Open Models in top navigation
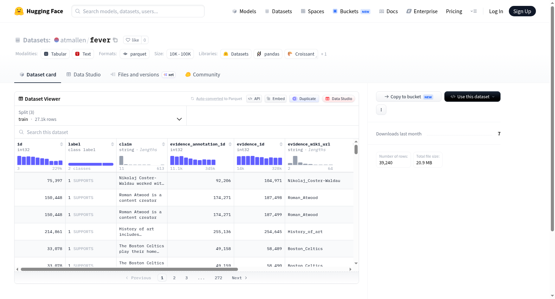The image size is (555, 299). tap(244, 11)
